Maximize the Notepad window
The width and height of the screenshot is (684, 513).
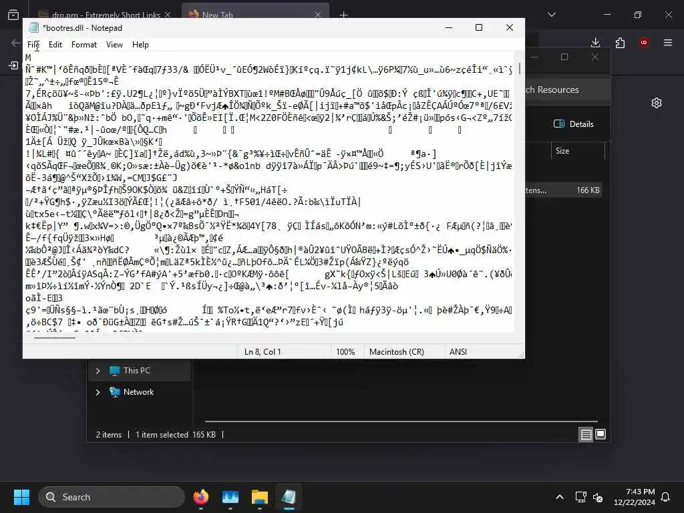point(479,27)
